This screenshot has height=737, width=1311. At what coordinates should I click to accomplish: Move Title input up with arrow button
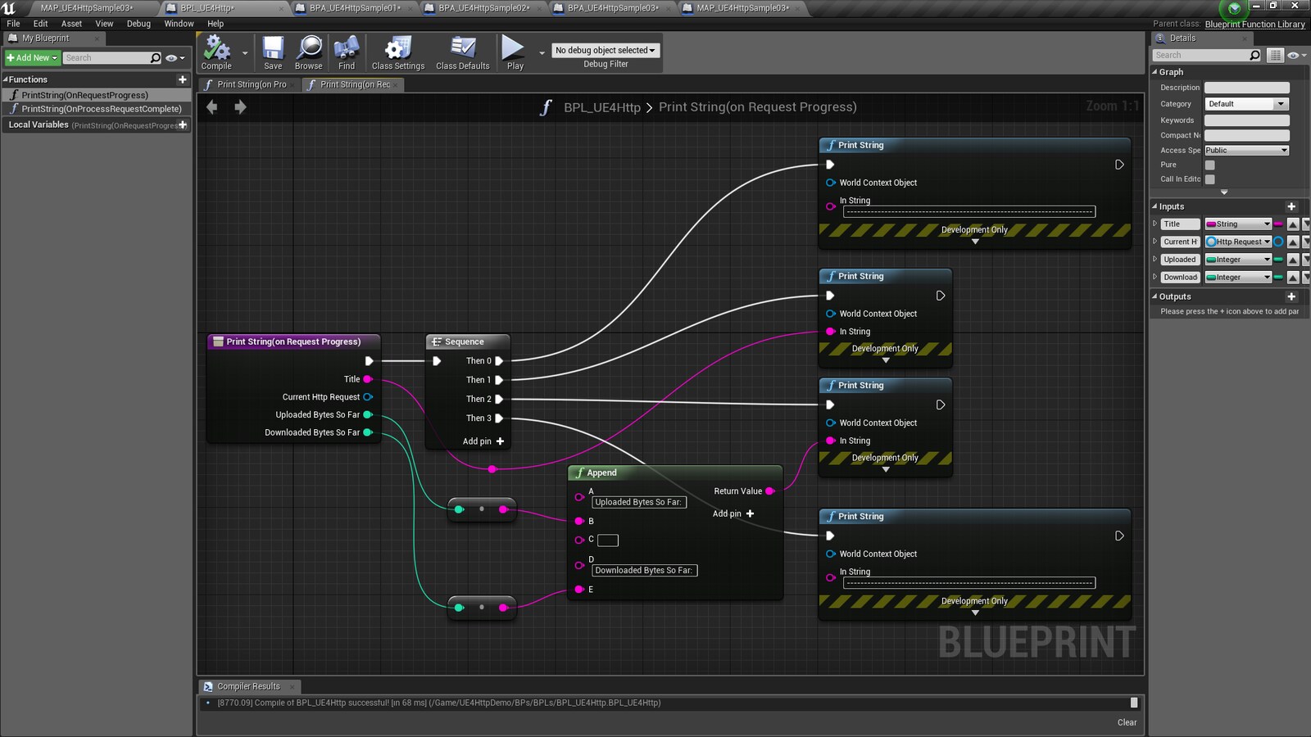1293,224
